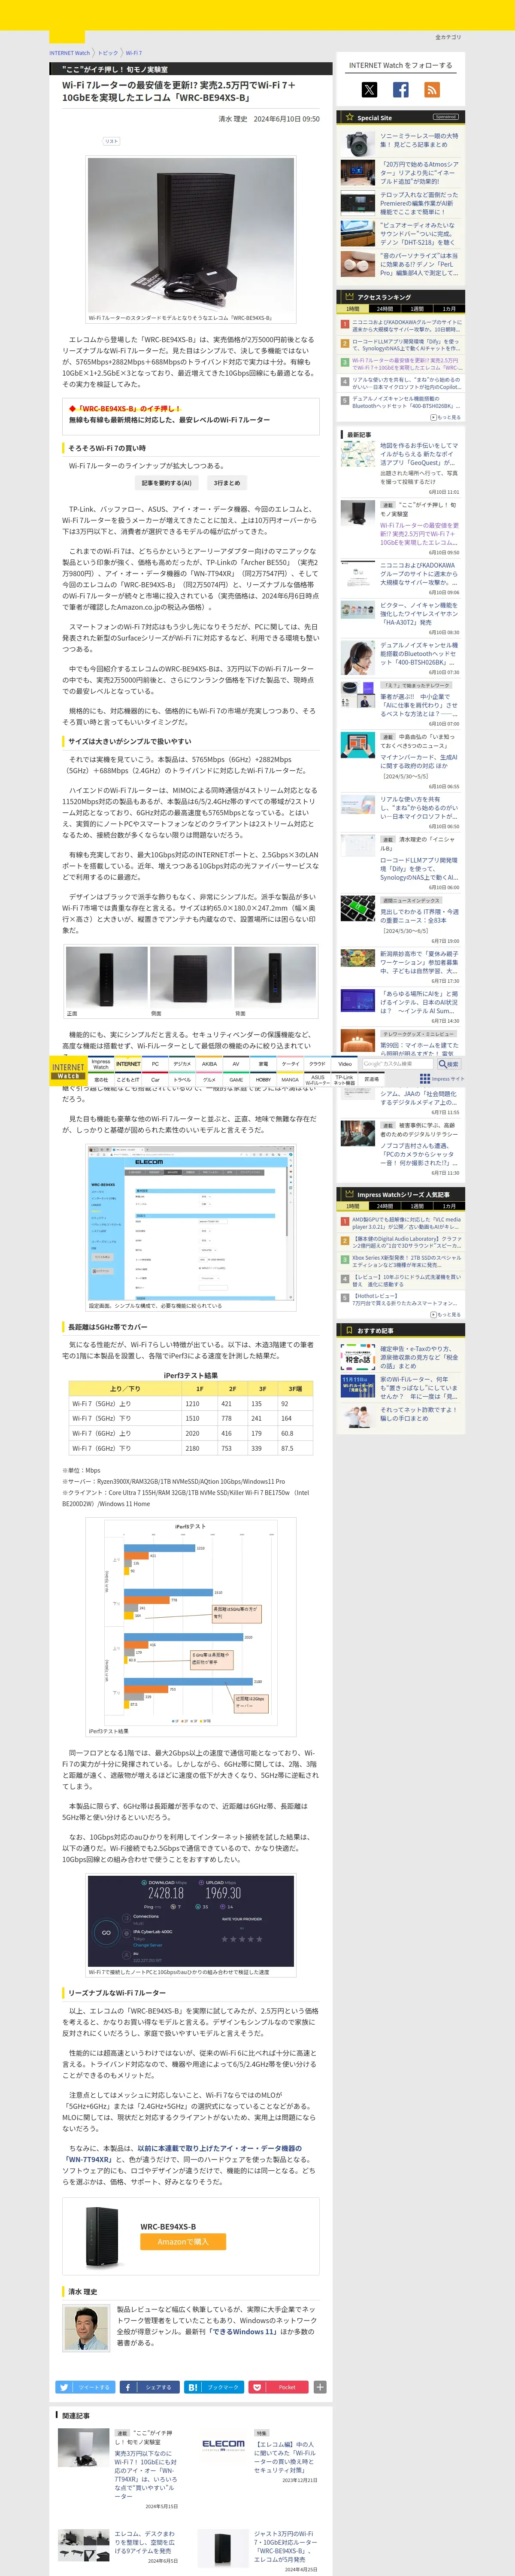The width and height of the screenshot is (515, 2576).
Task: Open ranking item 5 デュアルノイズキャンセル headset link
Action: point(407,402)
